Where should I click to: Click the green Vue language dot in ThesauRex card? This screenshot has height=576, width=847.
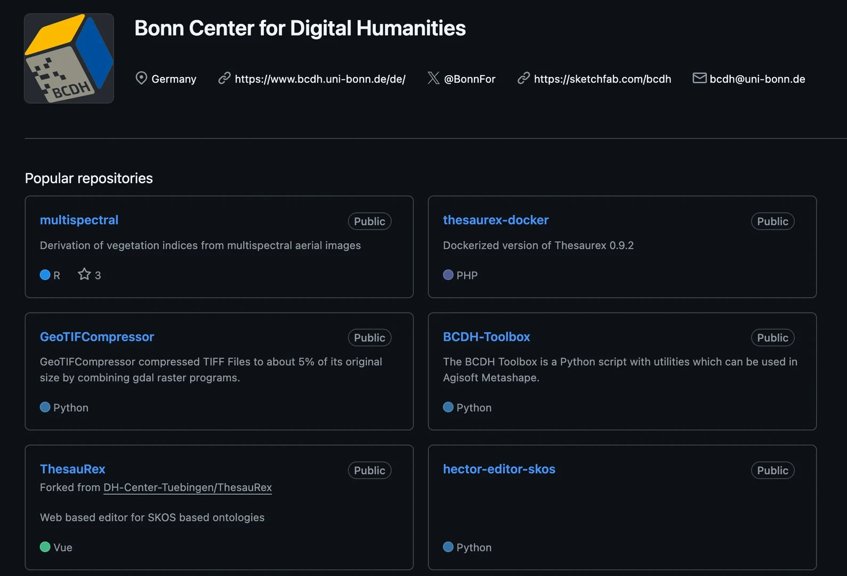[x=45, y=547]
